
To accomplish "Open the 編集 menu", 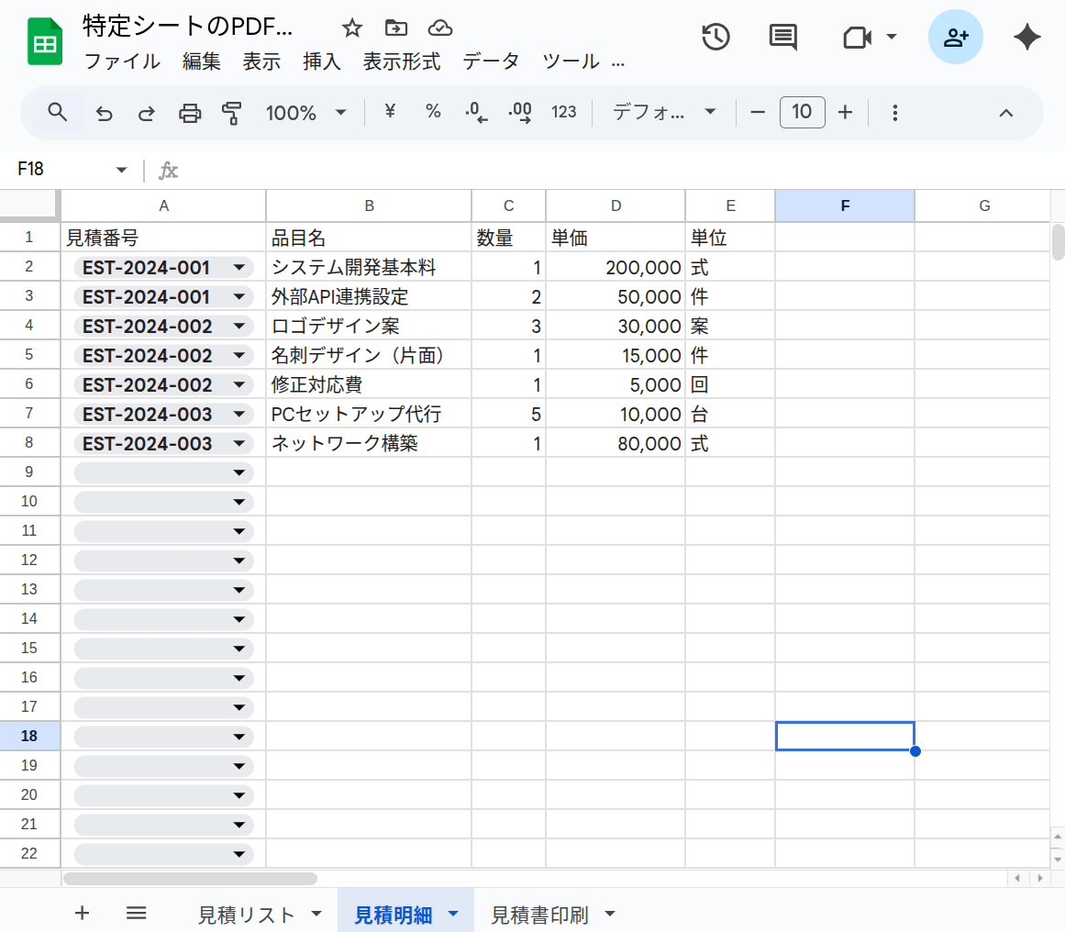I will [x=202, y=61].
